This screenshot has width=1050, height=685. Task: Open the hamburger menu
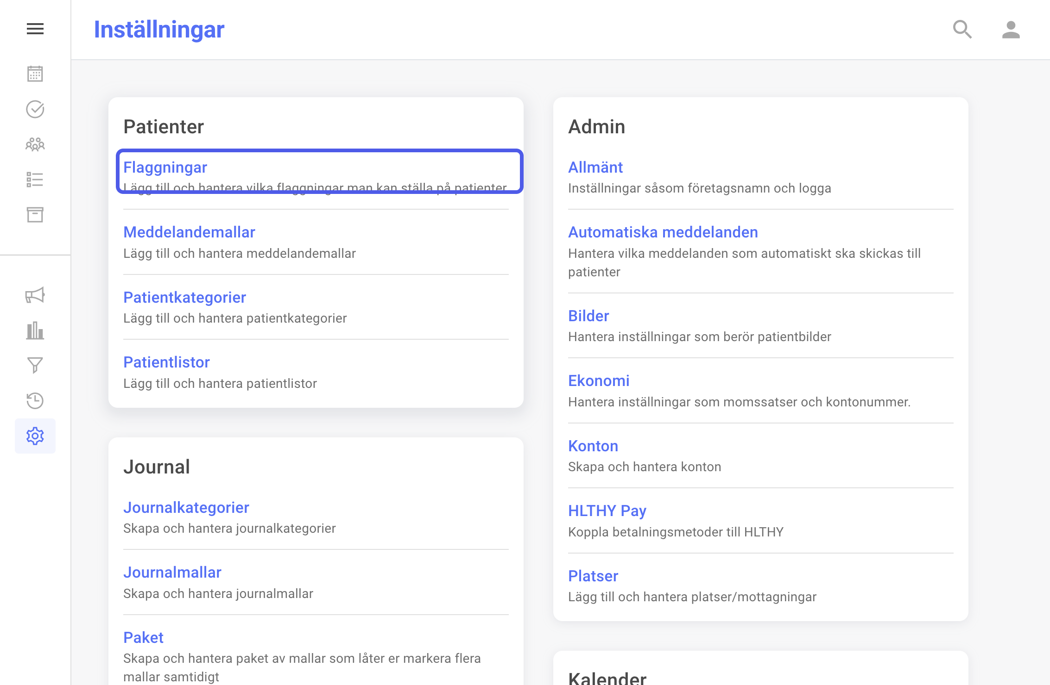point(35,29)
